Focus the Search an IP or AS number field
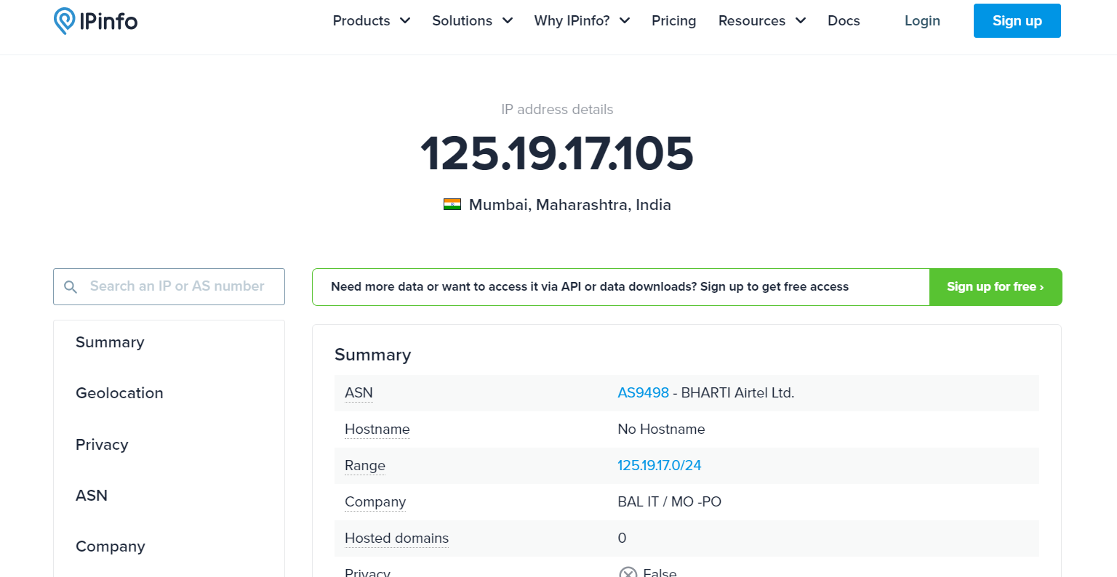 pos(169,287)
